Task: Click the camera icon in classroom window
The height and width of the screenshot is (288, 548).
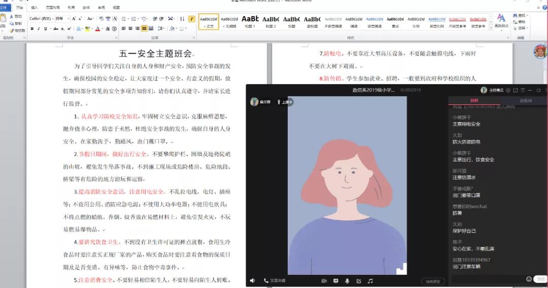Action: (324, 281)
